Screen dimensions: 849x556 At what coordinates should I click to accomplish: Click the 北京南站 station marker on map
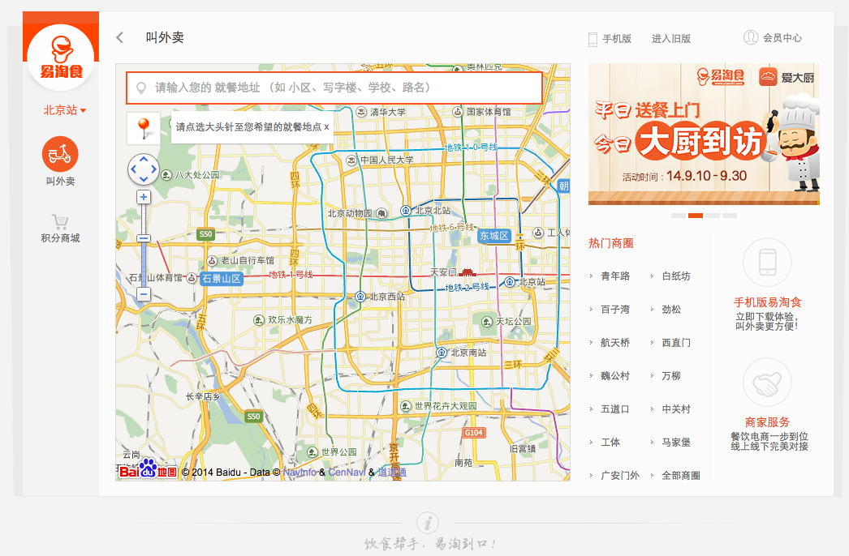[442, 352]
